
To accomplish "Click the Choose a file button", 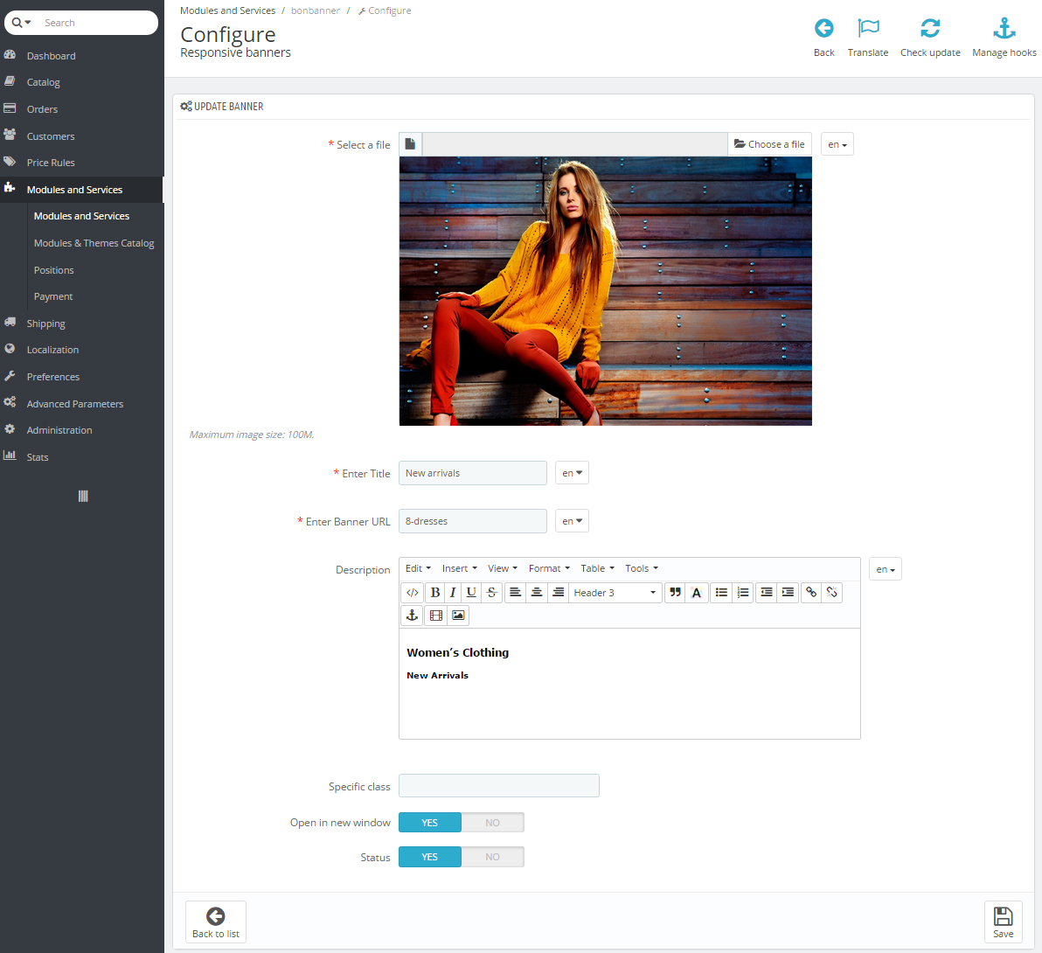I will [769, 143].
